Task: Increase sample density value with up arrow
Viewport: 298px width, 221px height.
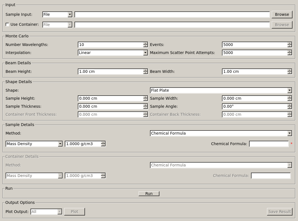Action: click(103, 143)
